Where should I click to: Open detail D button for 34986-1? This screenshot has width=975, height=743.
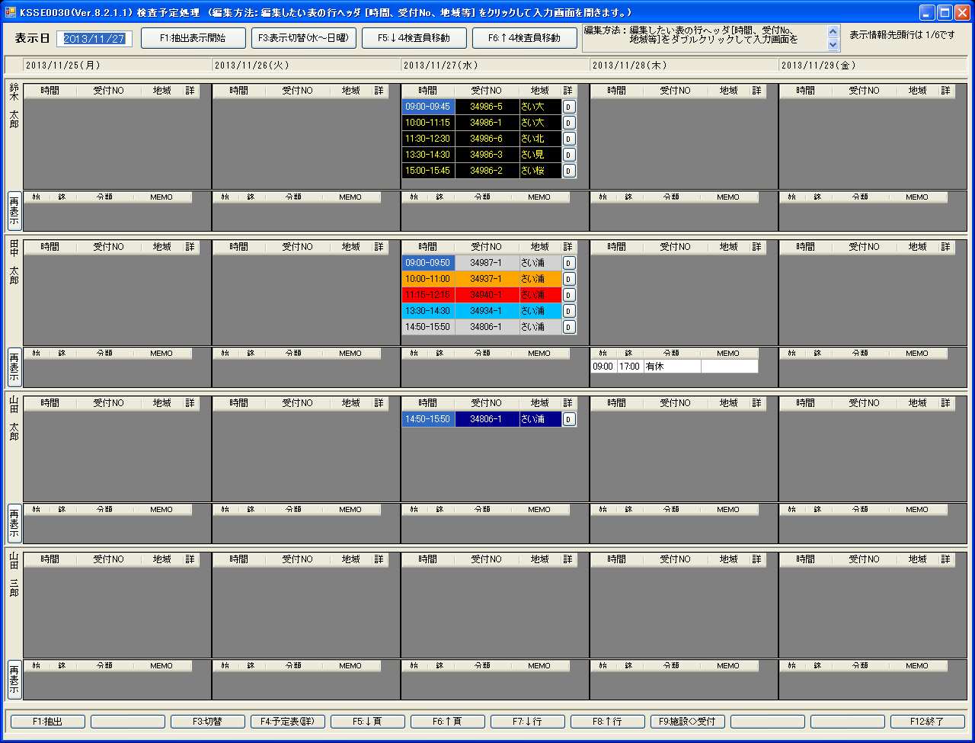point(569,123)
